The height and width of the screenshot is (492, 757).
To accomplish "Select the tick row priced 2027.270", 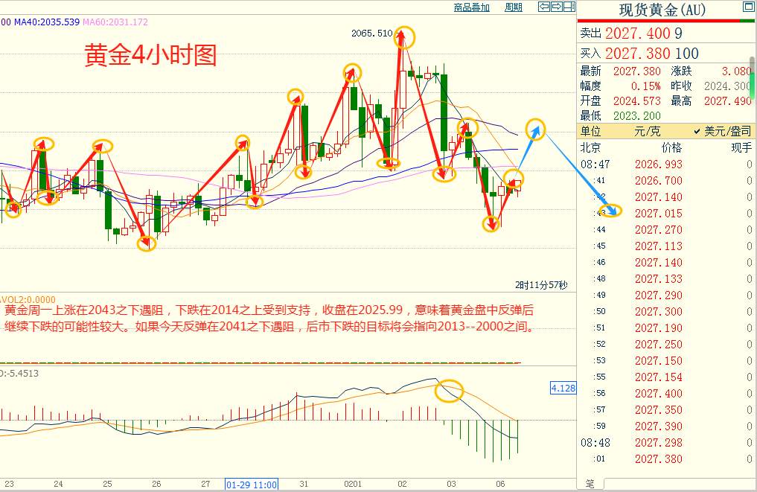I will [666, 230].
